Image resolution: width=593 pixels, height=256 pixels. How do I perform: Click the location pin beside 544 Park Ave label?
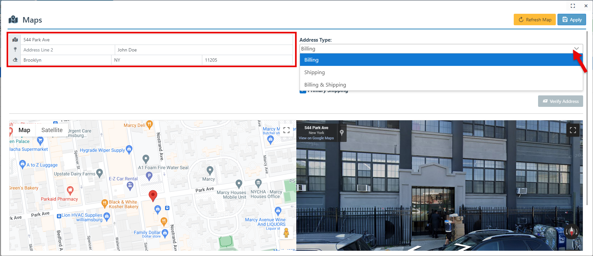pos(342,132)
